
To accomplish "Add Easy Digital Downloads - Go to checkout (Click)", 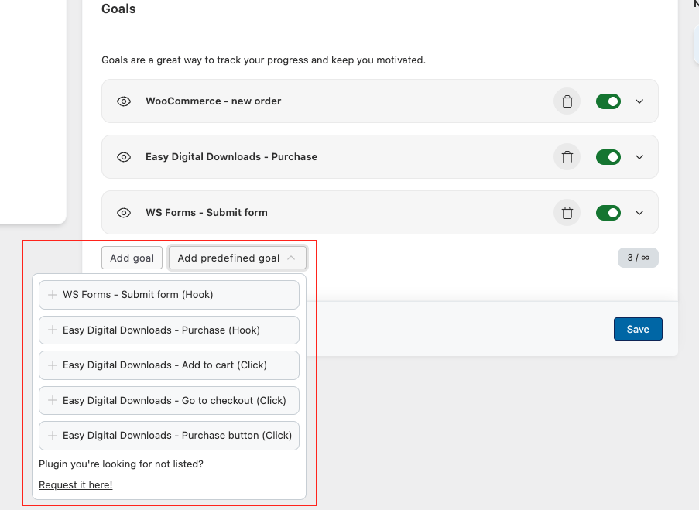I will coord(169,400).
